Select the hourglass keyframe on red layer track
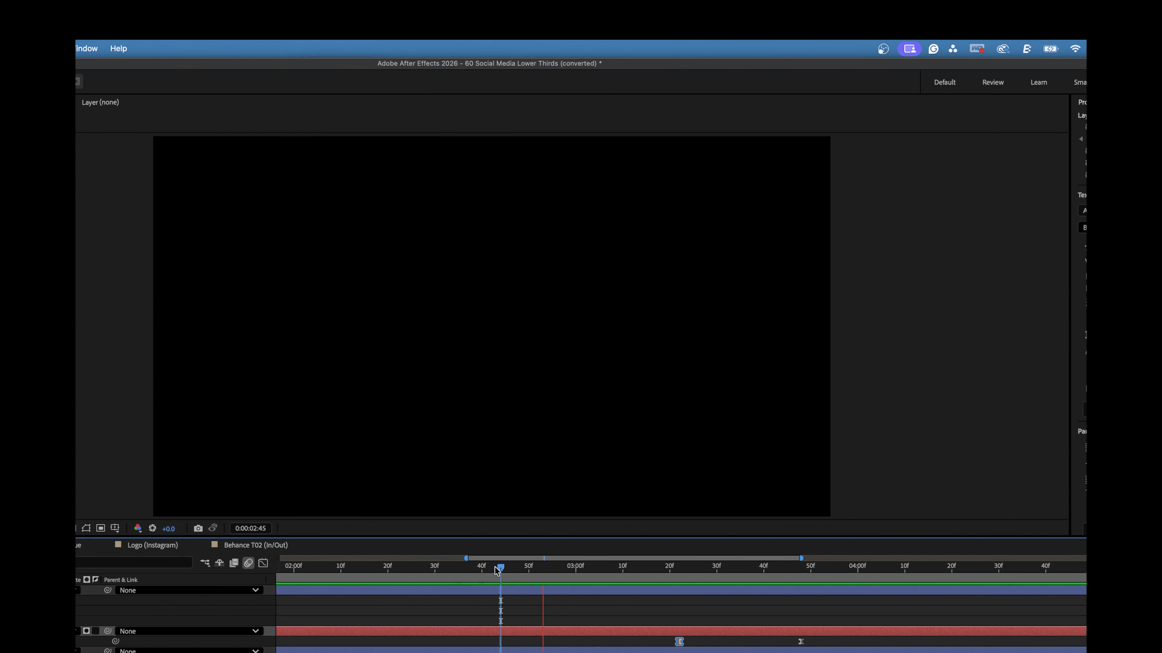1162x653 pixels. [x=679, y=642]
